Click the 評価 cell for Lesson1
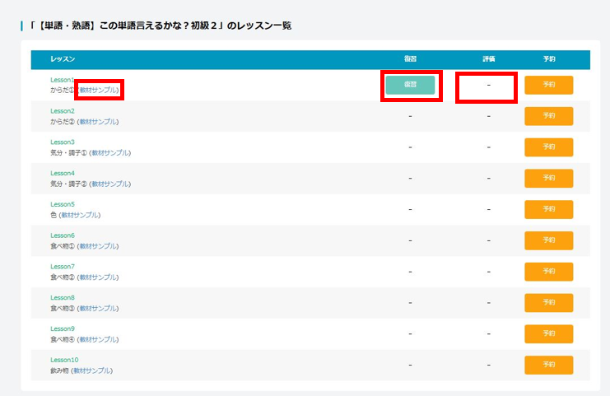The height and width of the screenshot is (396, 610). (487, 85)
